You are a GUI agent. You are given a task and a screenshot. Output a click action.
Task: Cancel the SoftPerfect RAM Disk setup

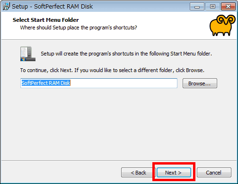tap(214, 173)
